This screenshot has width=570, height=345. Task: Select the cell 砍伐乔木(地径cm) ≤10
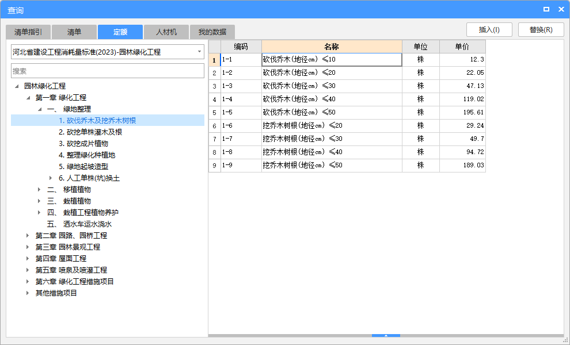coord(332,60)
